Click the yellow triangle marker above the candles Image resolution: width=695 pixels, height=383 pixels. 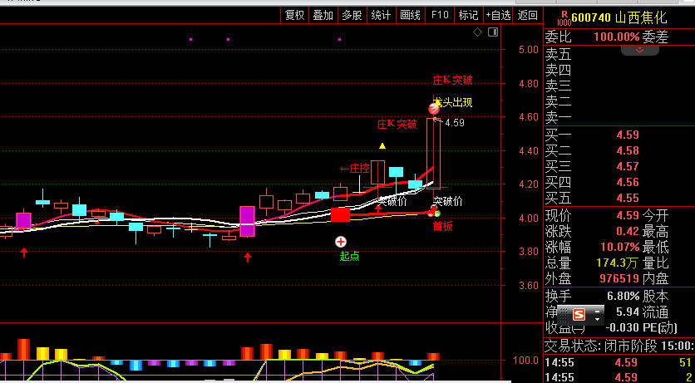pyautogui.click(x=382, y=146)
